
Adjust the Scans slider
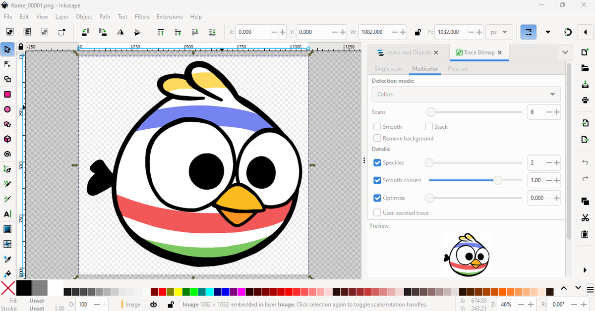[x=475, y=112]
